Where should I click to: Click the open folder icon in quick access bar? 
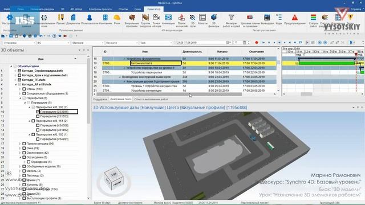click(x=3, y=36)
